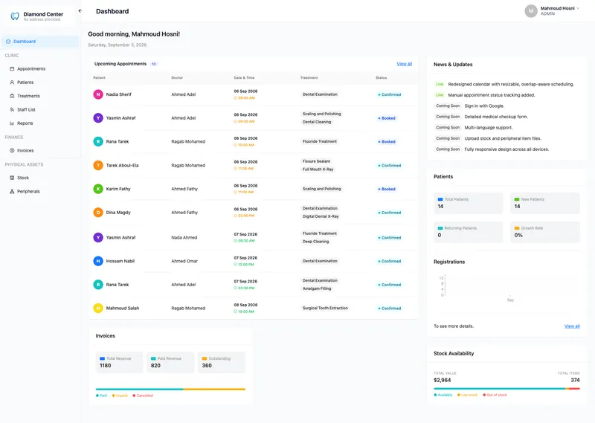The height and width of the screenshot is (423, 595).
Task: Click the Reports chart icon
Action: tap(12, 123)
